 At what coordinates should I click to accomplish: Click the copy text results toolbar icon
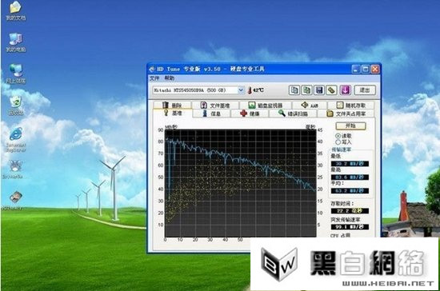point(294,90)
